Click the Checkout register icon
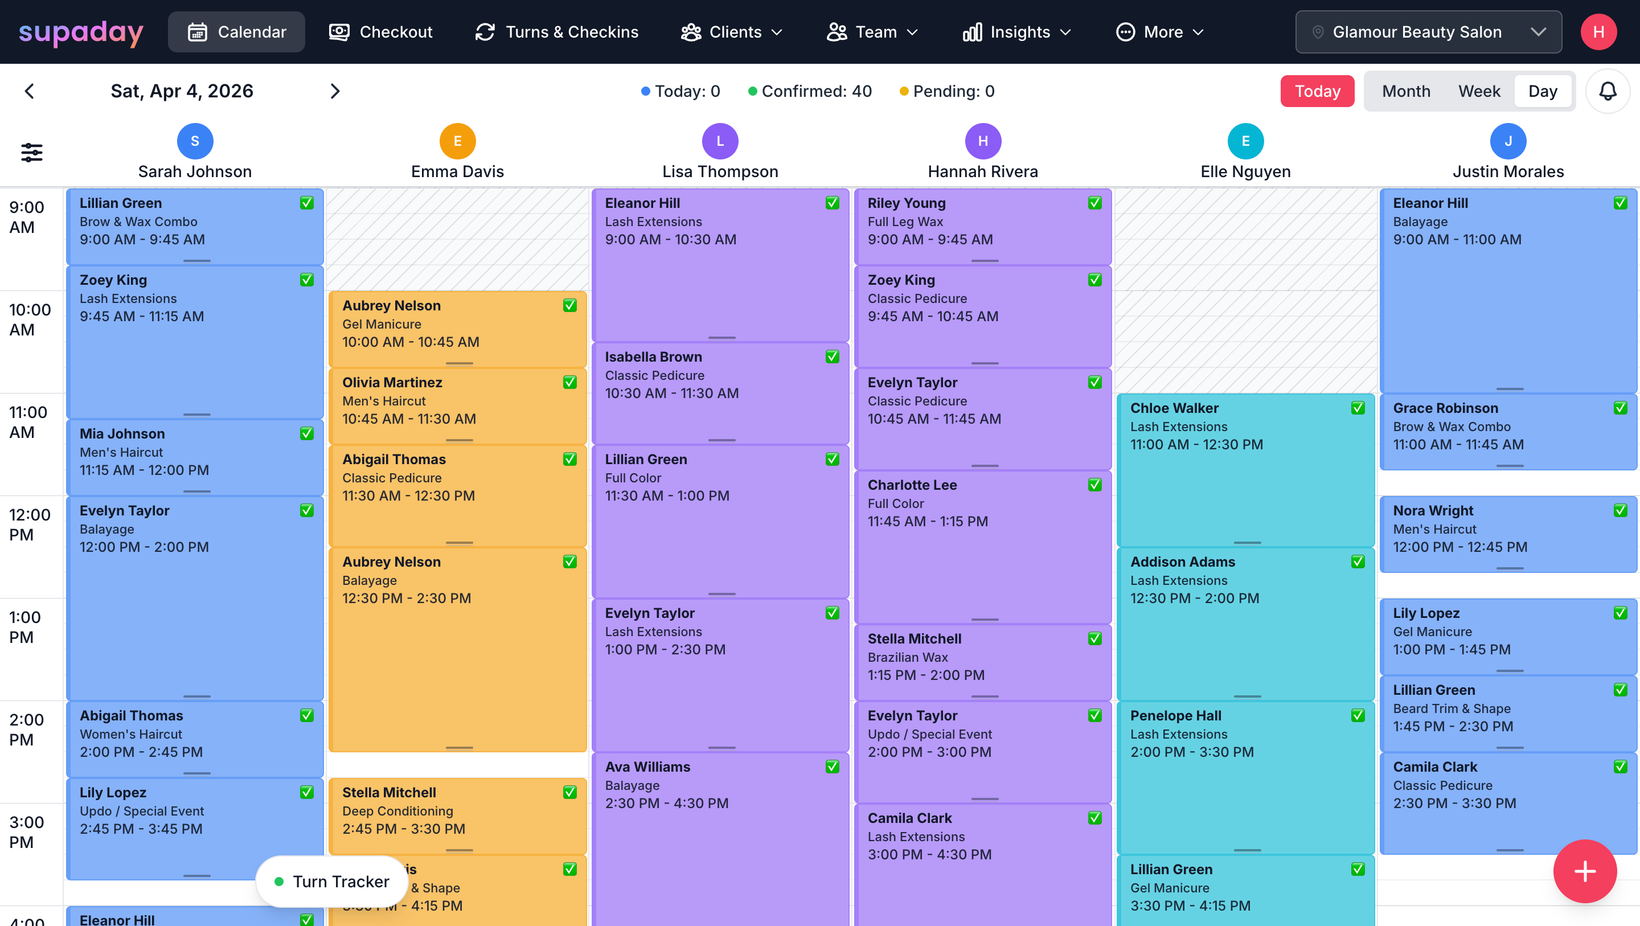Screen dimensions: 1640x926 [339, 32]
